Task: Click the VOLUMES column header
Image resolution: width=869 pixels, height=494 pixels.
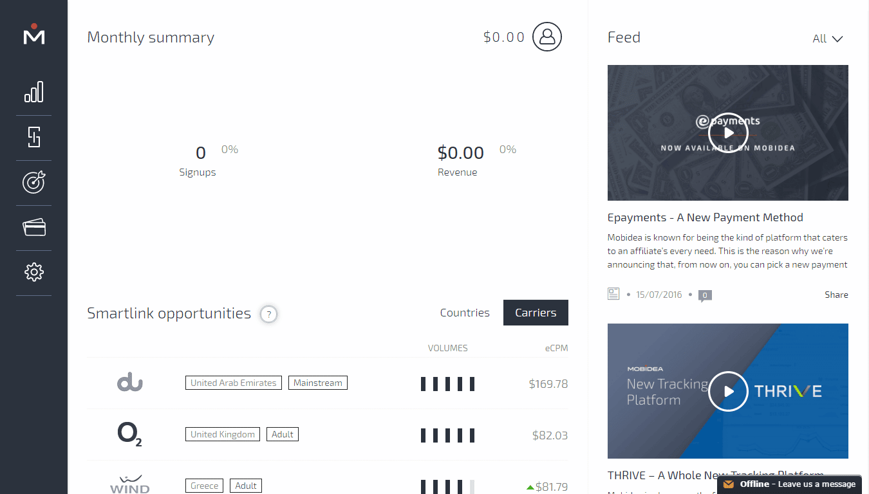Action: [x=448, y=348]
